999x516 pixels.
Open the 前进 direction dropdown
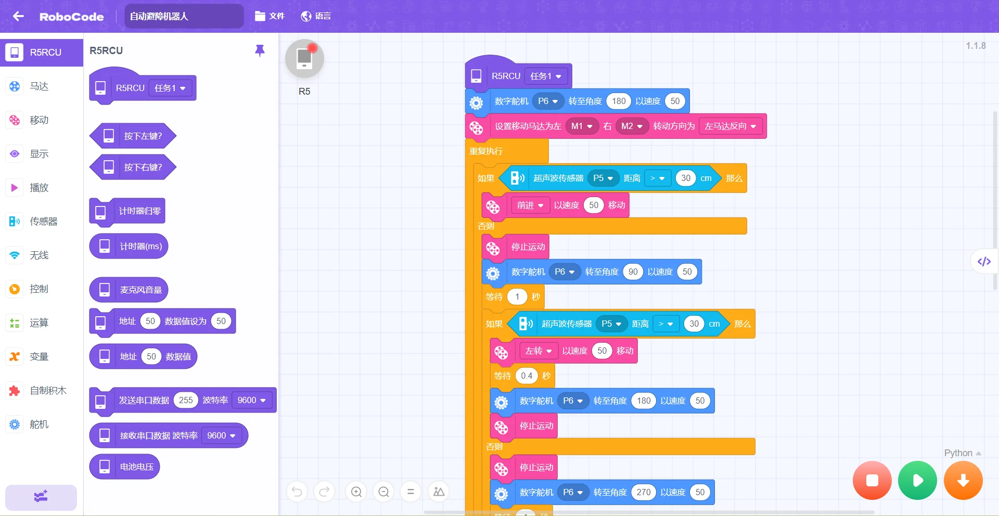pyautogui.click(x=530, y=205)
